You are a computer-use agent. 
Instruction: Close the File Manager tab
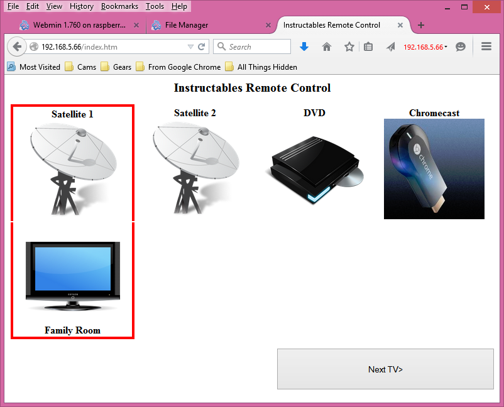tap(268, 25)
